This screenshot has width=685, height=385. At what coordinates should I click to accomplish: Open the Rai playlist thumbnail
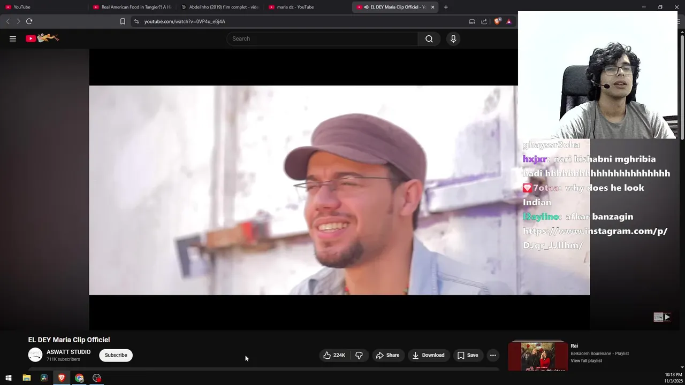[538, 356]
